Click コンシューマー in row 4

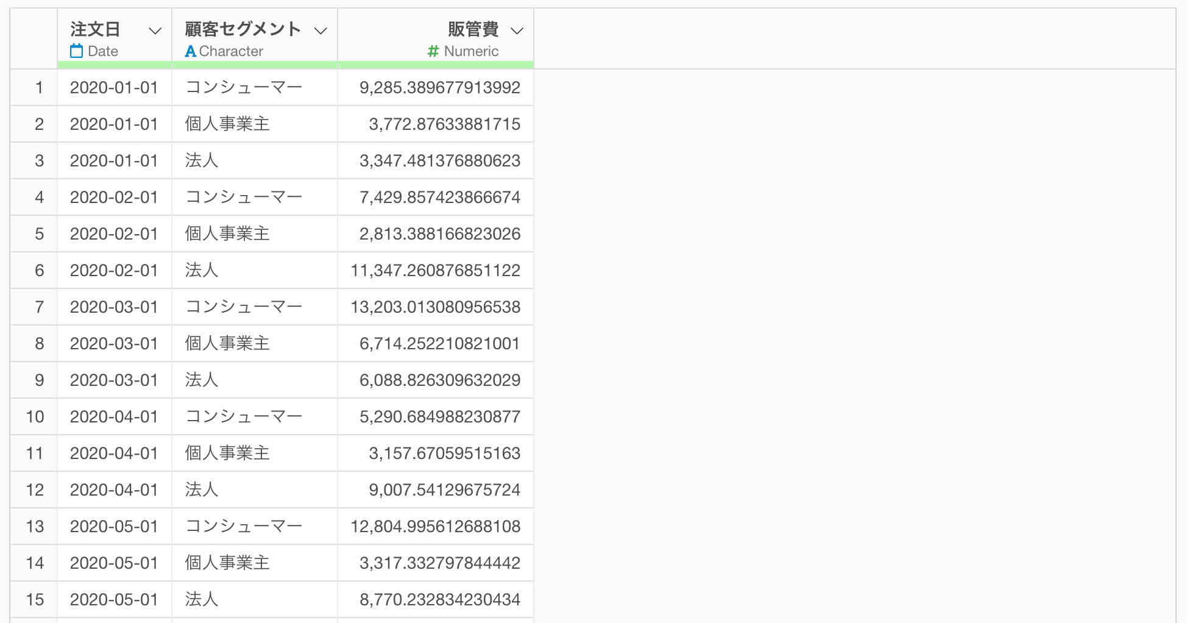coord(244,198)
